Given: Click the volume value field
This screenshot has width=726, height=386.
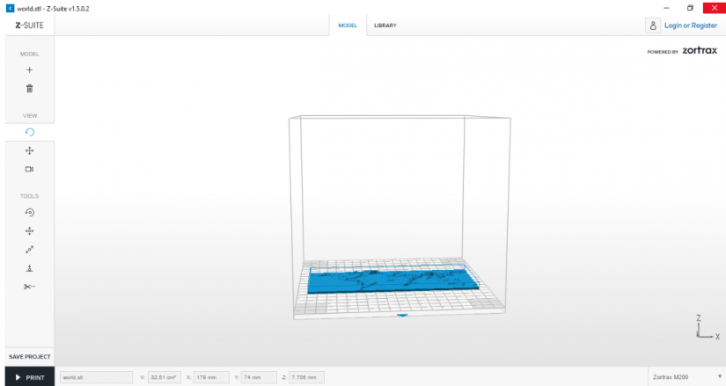Looking at the screenshot, I should [165, 377].
